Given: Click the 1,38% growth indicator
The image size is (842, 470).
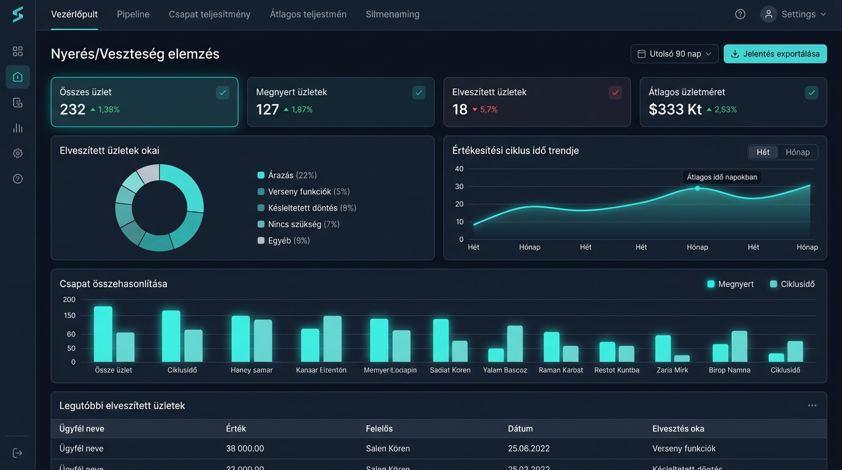Looking at the screenshot, I should (x=105, y=110).
